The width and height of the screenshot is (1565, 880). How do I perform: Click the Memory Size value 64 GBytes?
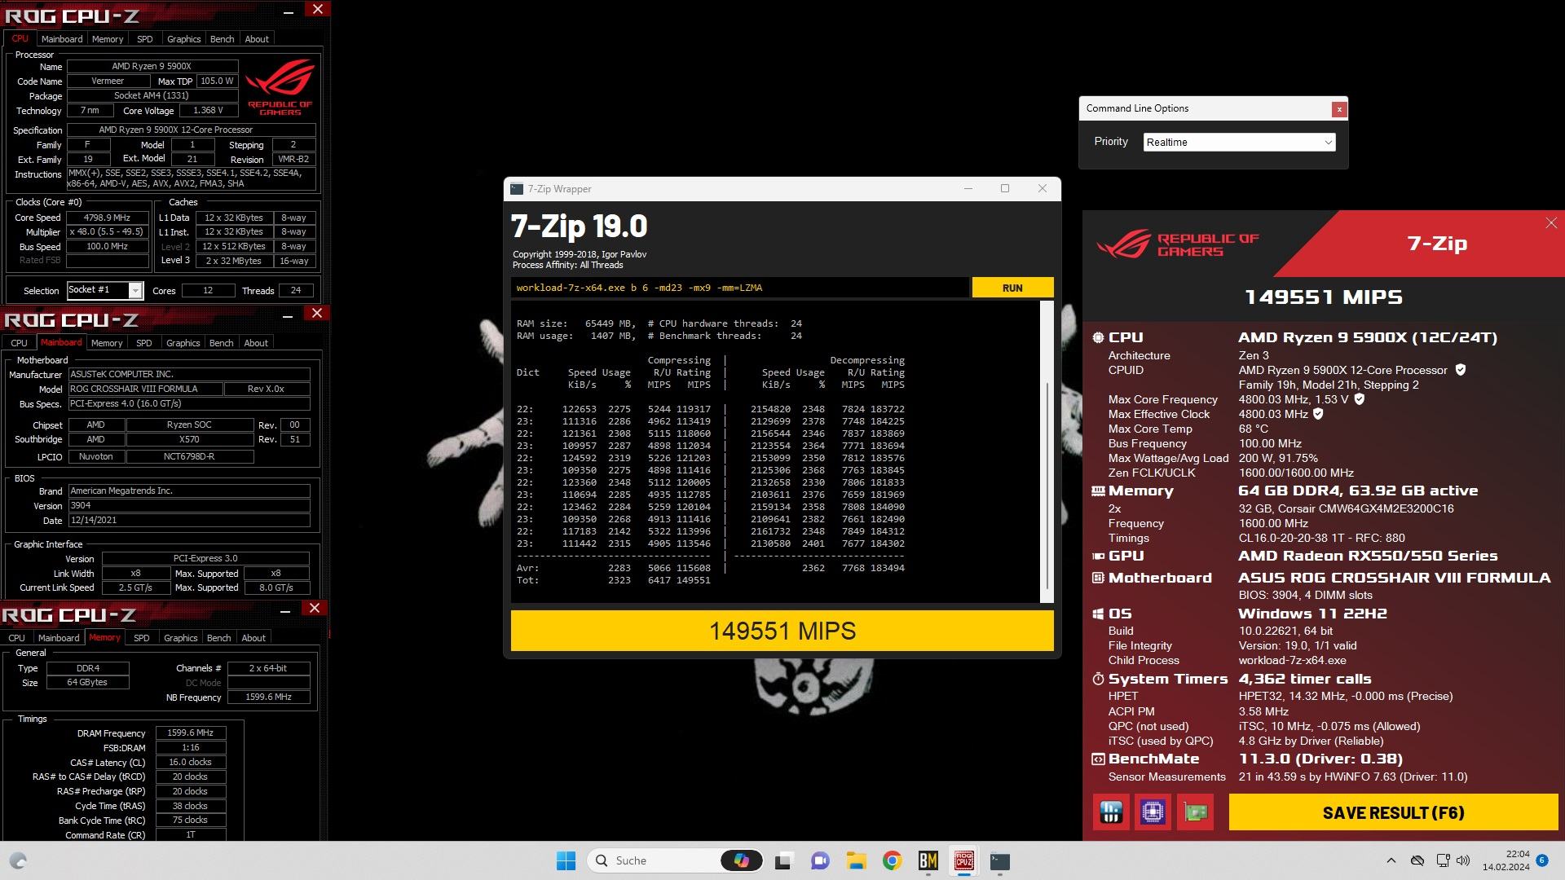87,683
